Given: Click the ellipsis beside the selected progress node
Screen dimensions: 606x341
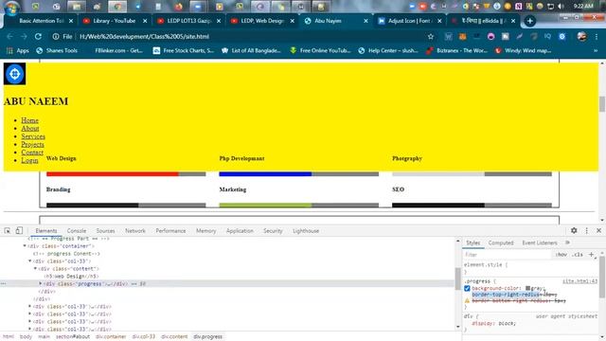Looking at the screenshot, I should (x=4, y=284).
